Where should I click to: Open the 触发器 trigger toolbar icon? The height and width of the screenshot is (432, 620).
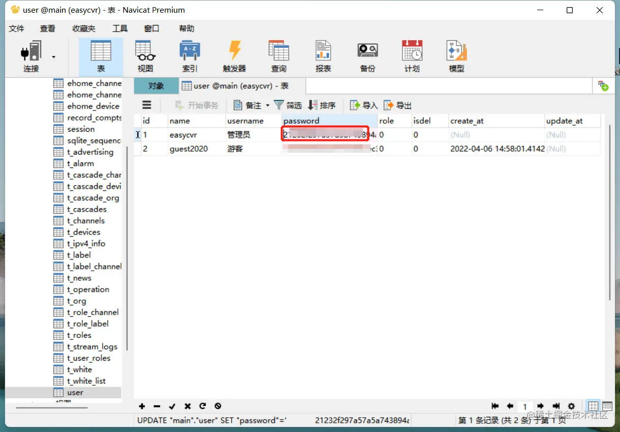tap(234, 56)
